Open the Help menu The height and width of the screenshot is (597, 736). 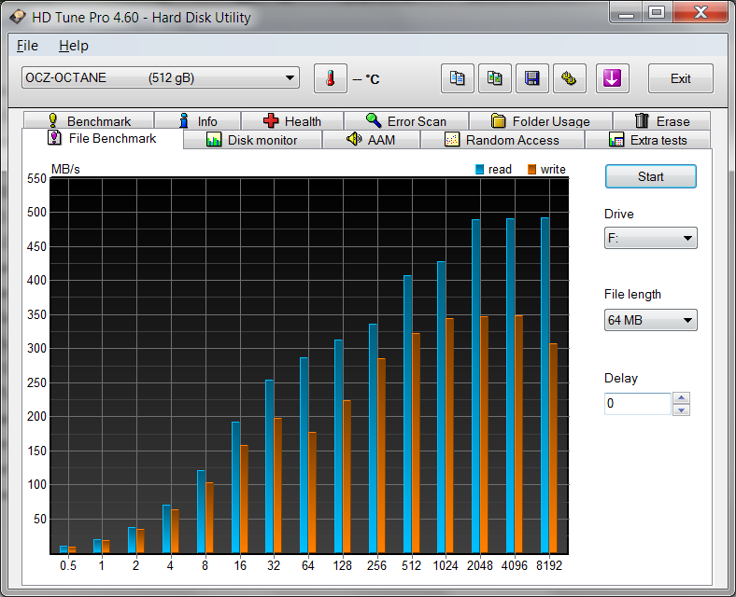(x=73, y=46)
